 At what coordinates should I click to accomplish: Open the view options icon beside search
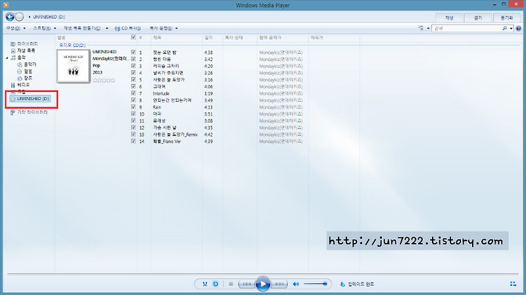pyautogui.click(x=421, y=28)
